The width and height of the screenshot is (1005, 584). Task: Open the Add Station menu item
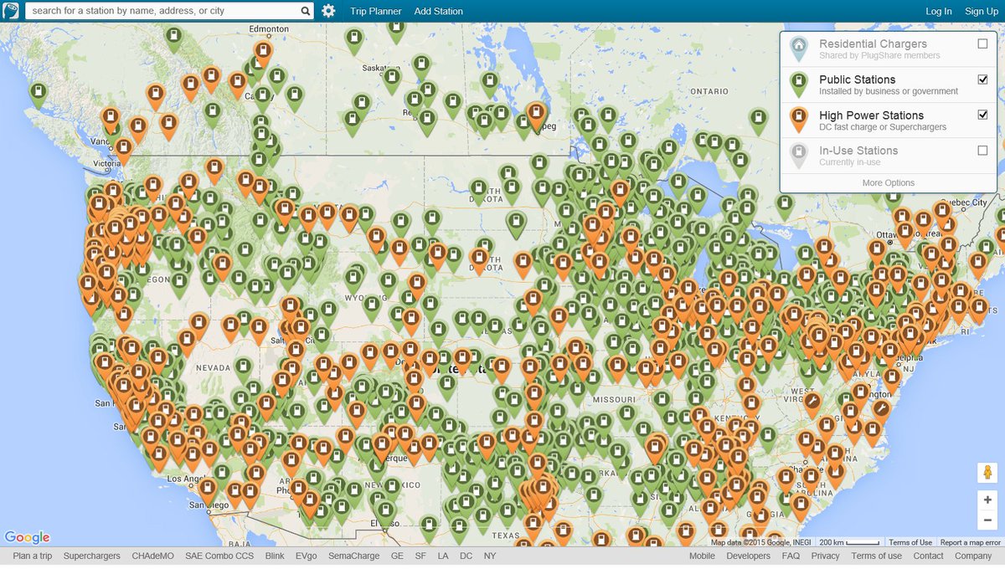(439, 12)
